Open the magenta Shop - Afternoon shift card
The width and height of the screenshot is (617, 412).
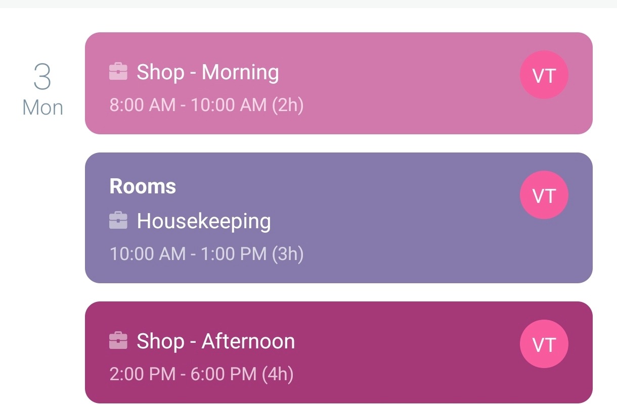tap(339, 352)
